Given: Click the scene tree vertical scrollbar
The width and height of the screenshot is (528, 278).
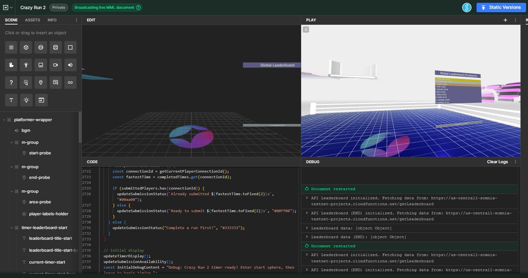Looking at the screenshot, I should coord(80,128).
